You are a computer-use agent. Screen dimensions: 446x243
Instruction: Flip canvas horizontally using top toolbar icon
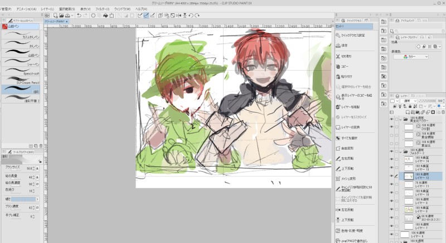pyautogui.click(x=178, y=16)
